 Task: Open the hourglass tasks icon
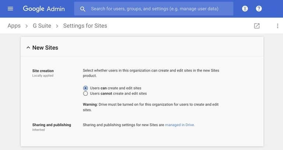(x=245, y=9)
